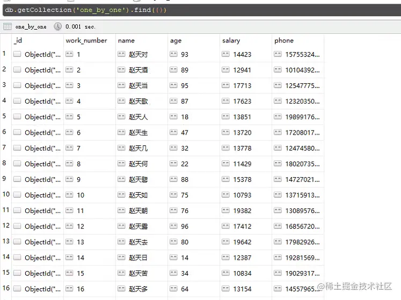Click string type icon beside name 赵天歌

pos(121,101)
